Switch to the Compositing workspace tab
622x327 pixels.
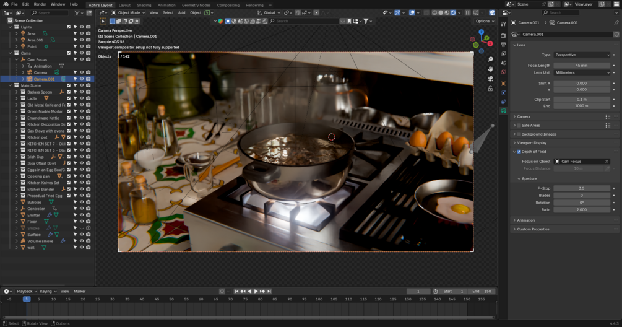(x=228, y=5)
